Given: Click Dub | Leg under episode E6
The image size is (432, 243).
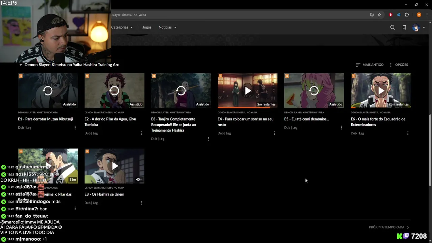Looking at the screenshot, I should [x=357, y=133].
